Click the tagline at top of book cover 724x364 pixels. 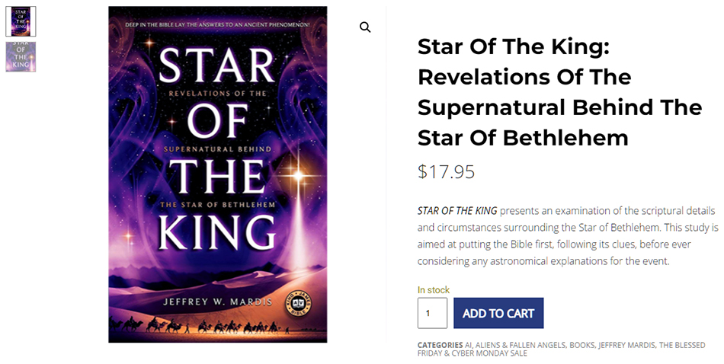(x=216, y=27)
